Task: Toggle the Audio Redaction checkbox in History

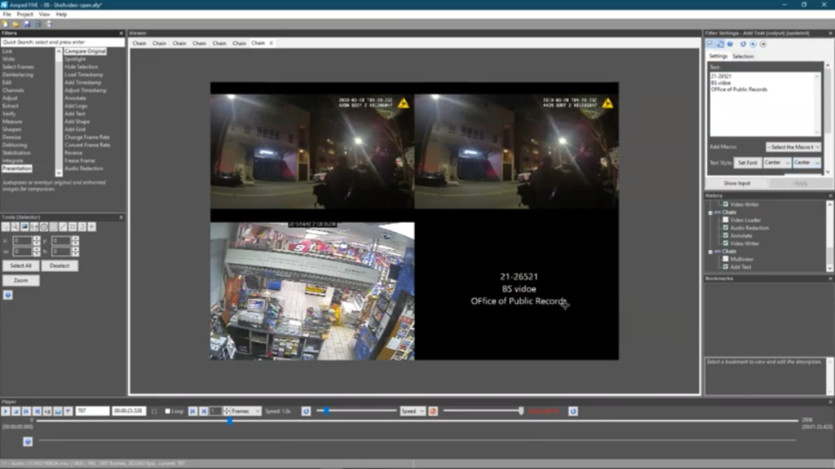Action: pyautogui.click(x=725, y=228)
